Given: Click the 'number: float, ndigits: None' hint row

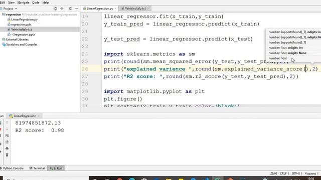Looking at the screenshot, I should click(287, 53).
